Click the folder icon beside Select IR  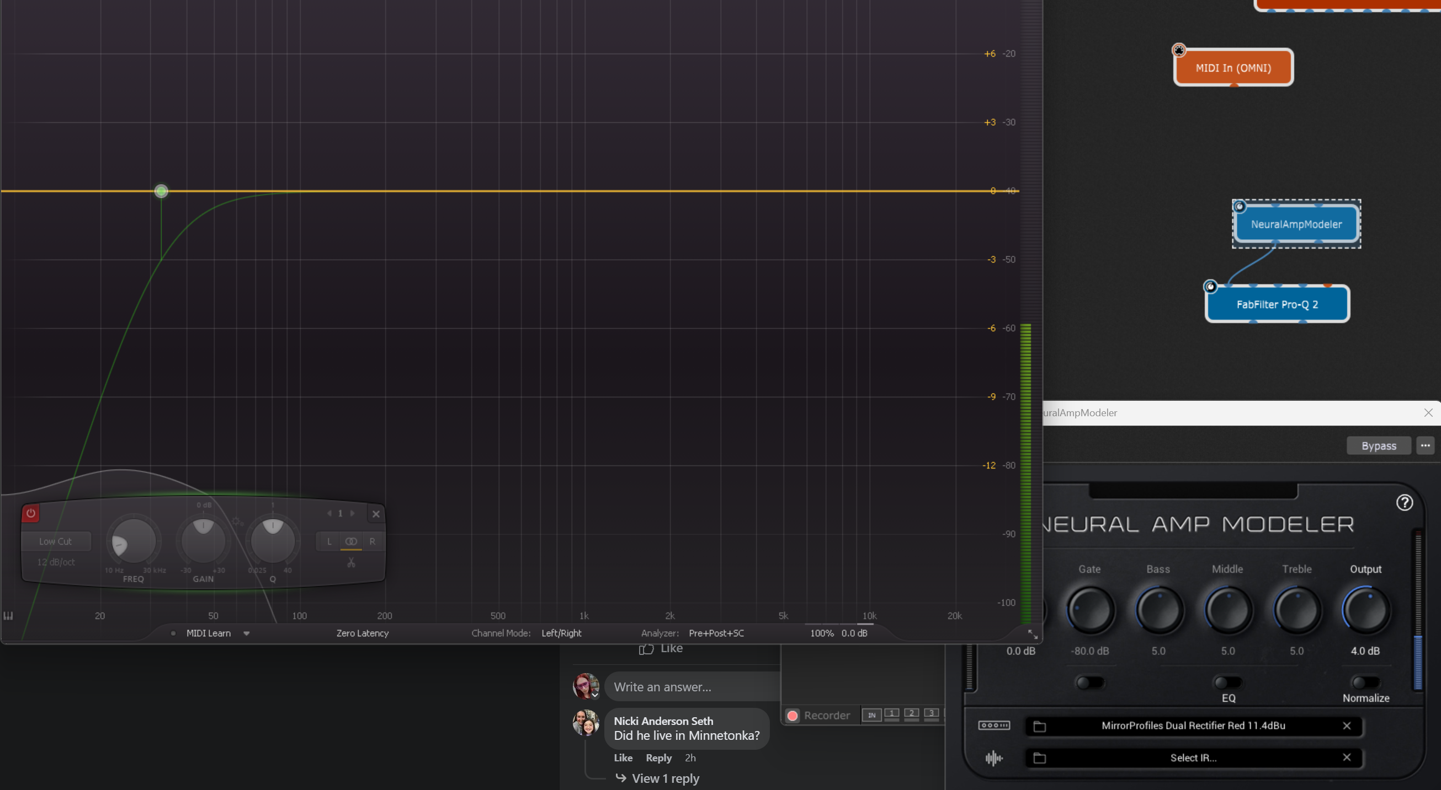(x=1039, y=757)
